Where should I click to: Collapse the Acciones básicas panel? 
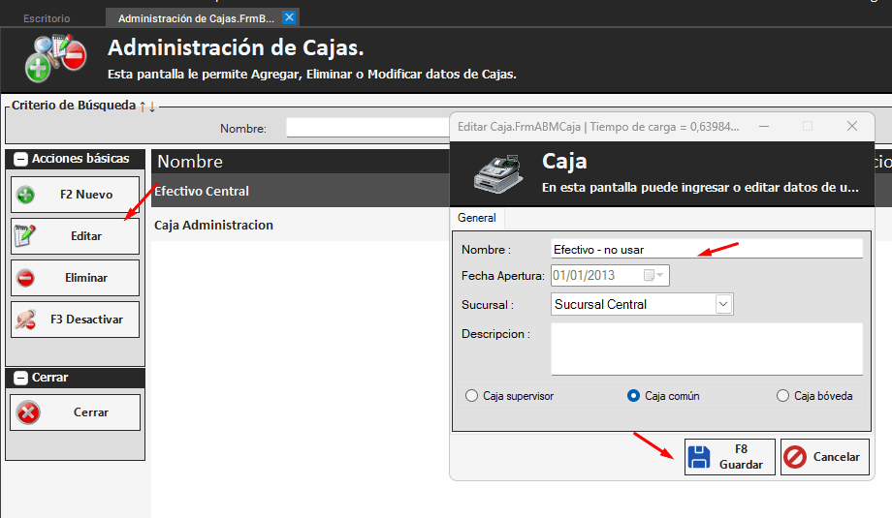point(20,159)
